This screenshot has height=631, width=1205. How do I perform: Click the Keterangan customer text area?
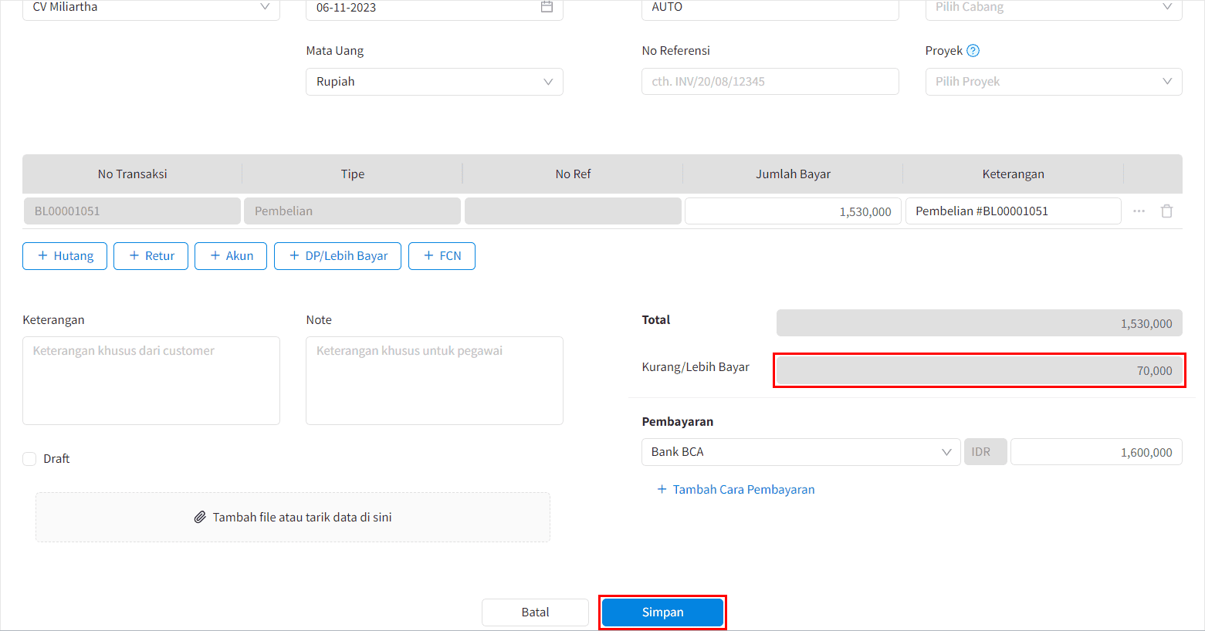coord(151,380)
